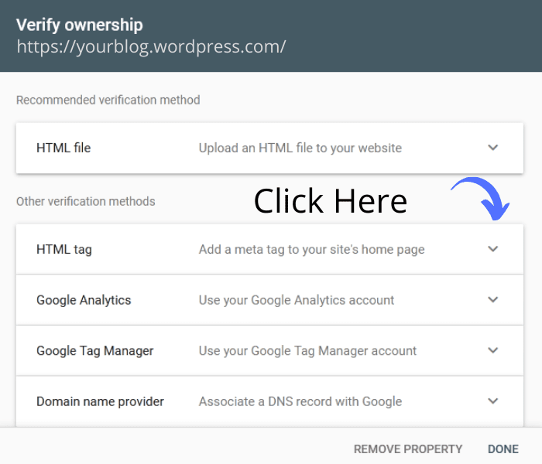The image size is (542, 464).
Task: Open the Google Analytics chevron arrow
Action: point(493,299)
